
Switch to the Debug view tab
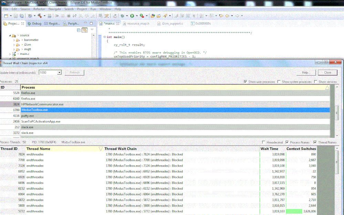point(34,23)
